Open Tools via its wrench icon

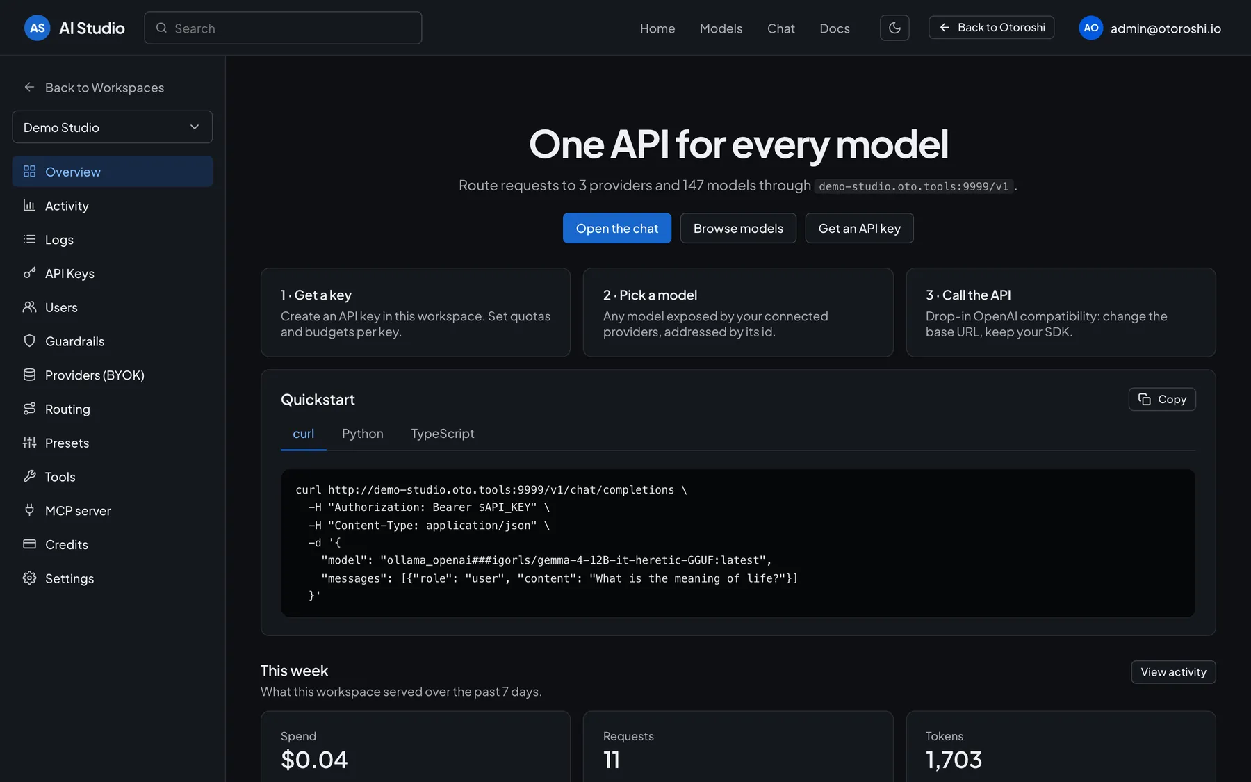pyautogui.click(x=29, y=476)
